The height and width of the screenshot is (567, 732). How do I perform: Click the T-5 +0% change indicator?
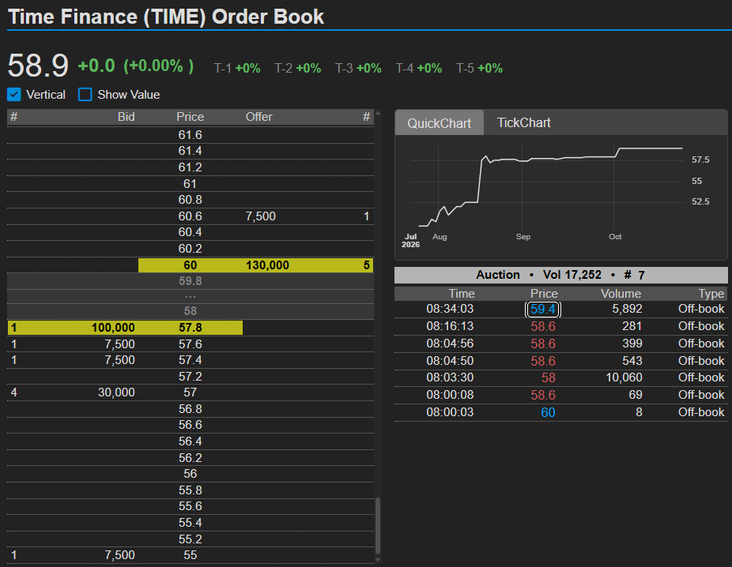(x=480, y=68)
